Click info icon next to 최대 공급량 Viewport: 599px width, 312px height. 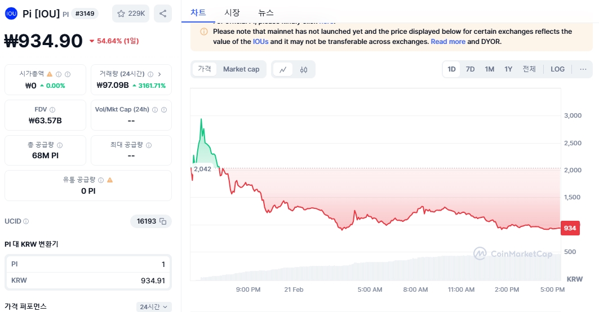pos(149,145)
